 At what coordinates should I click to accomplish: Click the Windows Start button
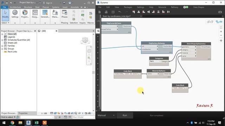click(x=4, y=122)
